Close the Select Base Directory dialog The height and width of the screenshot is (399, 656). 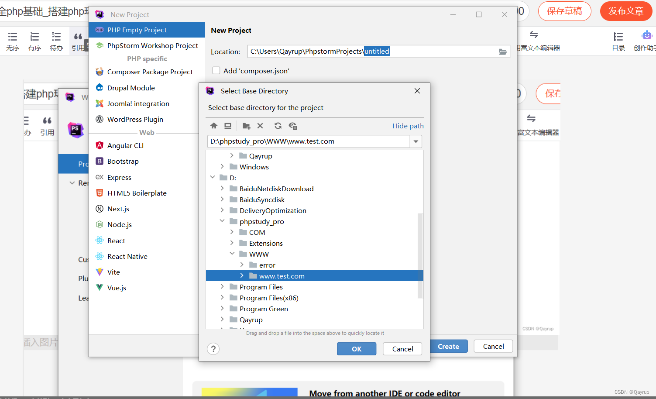click(x=417, y=91)
